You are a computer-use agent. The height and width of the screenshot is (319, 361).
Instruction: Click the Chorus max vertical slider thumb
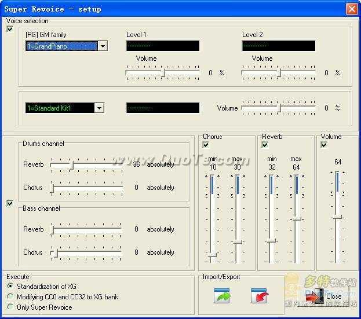click(238, 241)
